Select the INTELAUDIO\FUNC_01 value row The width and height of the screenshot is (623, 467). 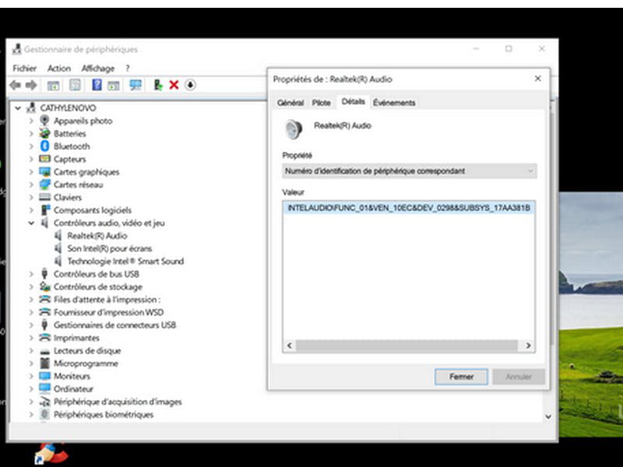tap(409, 208)
